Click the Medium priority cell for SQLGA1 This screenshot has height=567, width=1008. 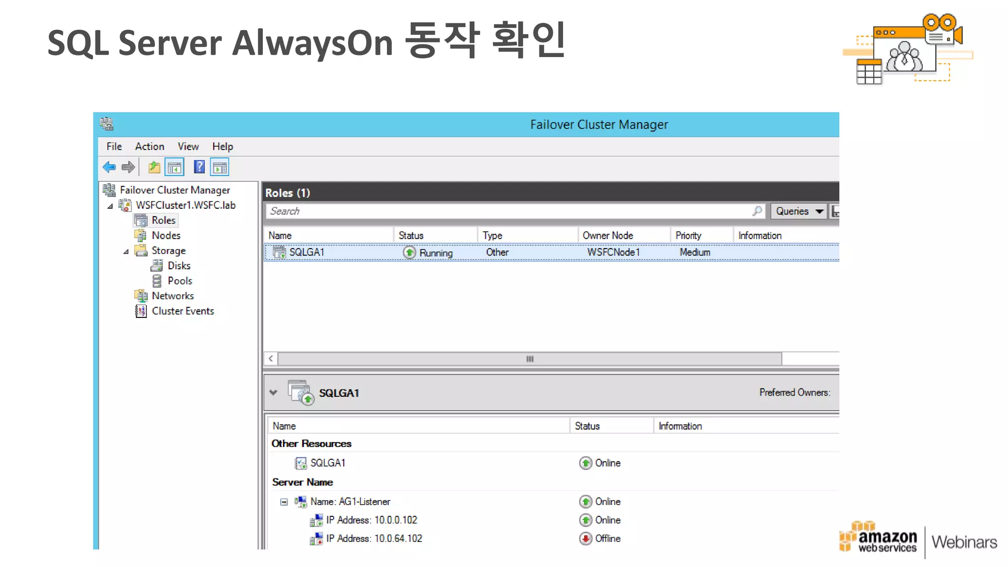click(695, 252)
